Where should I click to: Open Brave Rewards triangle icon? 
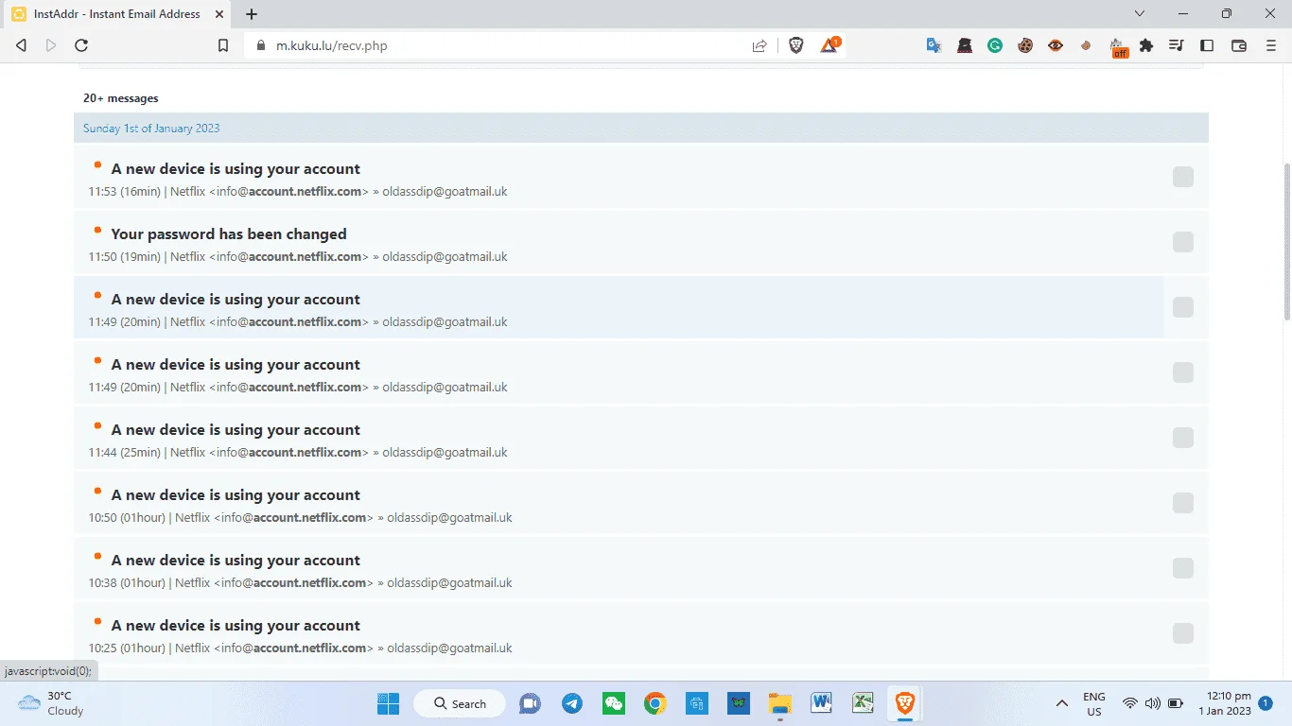pos(829,44)
